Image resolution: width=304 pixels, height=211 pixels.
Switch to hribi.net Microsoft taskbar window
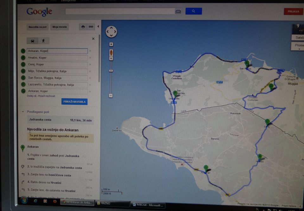148,205
